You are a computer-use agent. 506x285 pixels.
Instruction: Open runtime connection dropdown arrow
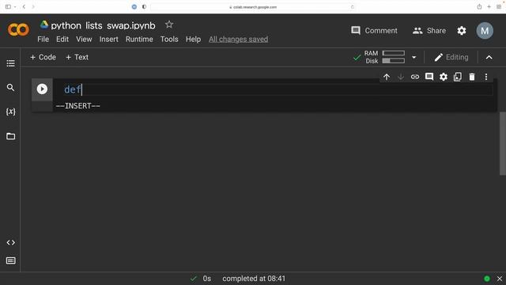tap(414, 58)
